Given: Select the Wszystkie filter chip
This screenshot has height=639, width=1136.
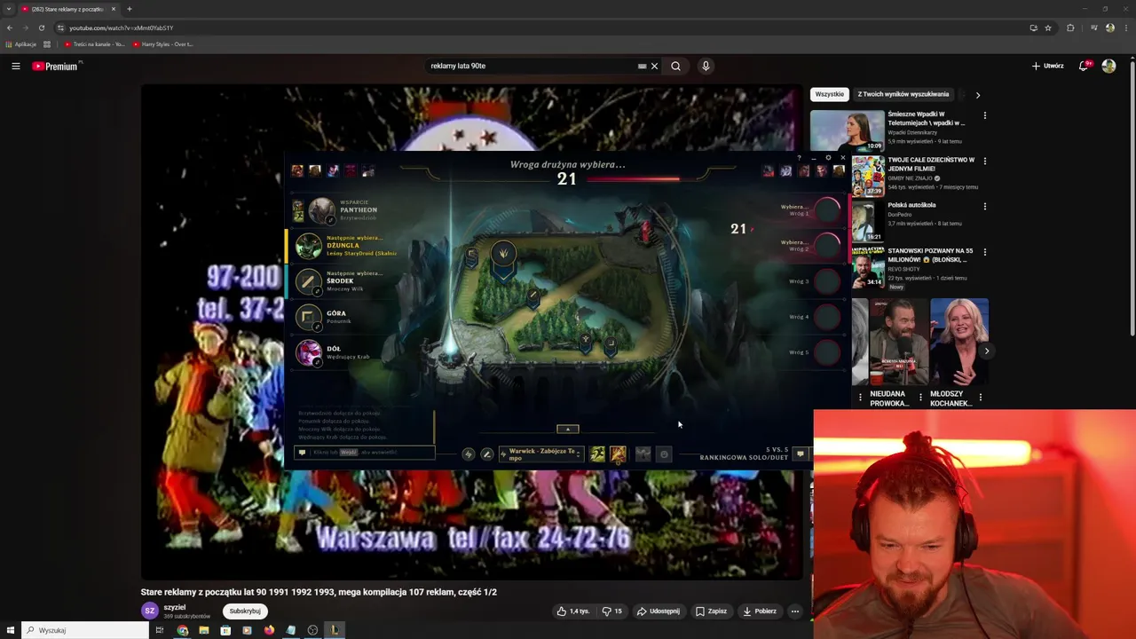Looking at the screenshot, I should tap(830, 94).
